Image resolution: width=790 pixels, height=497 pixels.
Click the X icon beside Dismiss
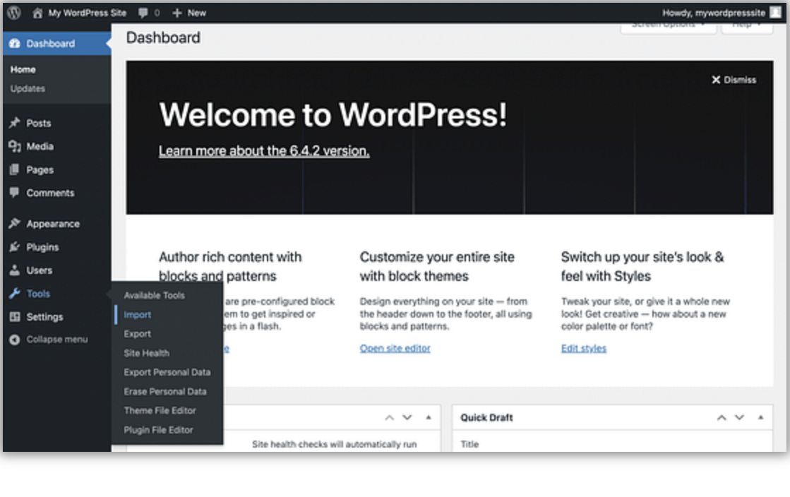coord(715,80)
